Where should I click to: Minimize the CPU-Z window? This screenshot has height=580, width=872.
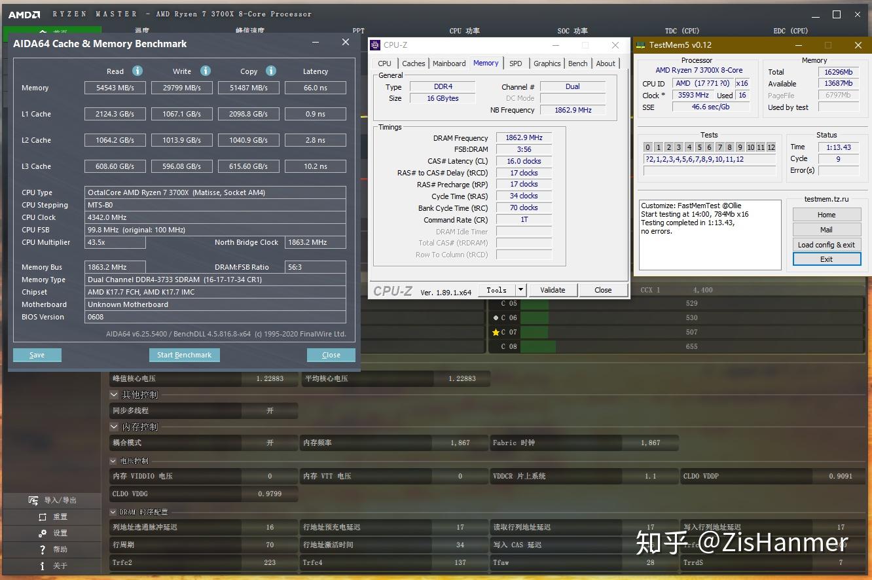click(556, 45)
